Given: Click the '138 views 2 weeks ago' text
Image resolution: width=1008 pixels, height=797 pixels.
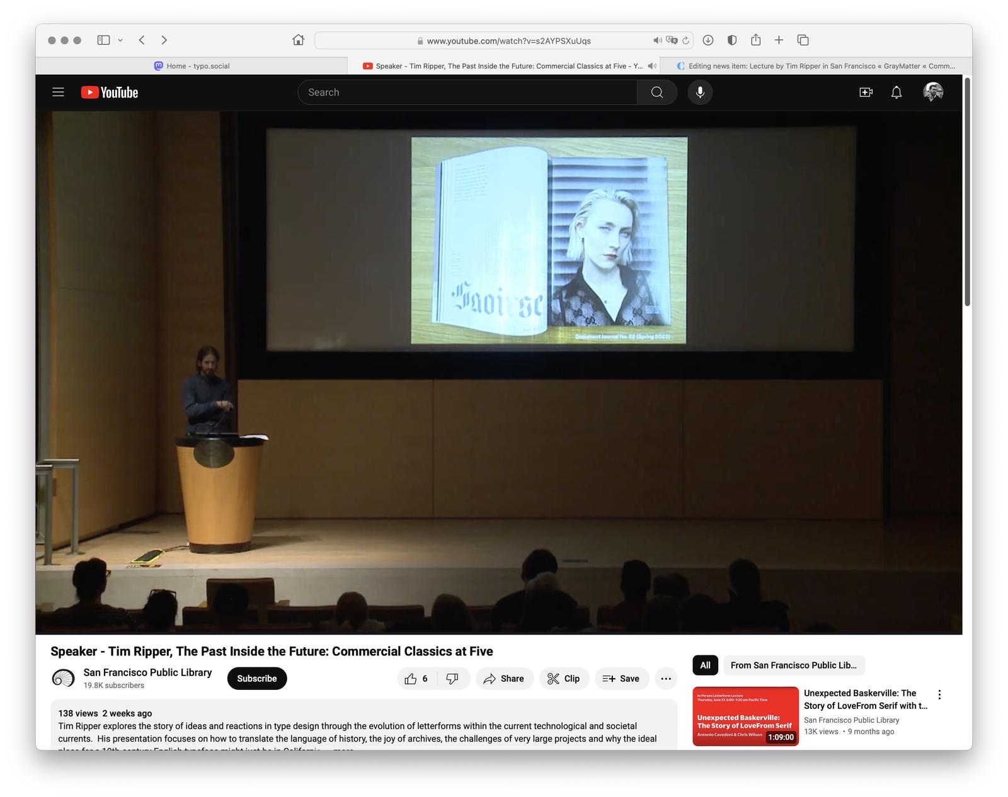Looking at the screenshot, I should (105, 713).
